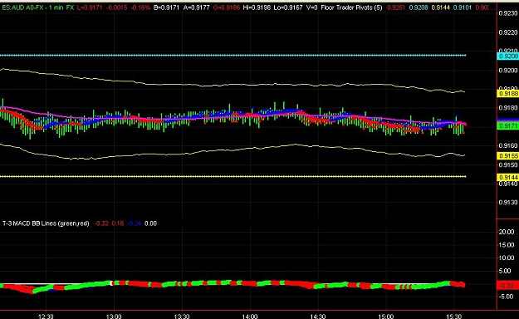Click the high value Hi=0.9198
519x319 pixels.
pyautogui.click(x=257, y=7)
